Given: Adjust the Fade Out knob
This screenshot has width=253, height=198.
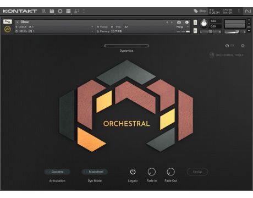Looking at the screenshot, I should [x=170, y=172].
